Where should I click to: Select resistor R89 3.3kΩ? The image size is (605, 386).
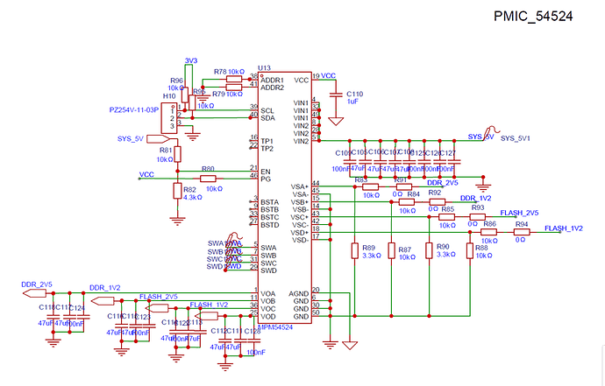click(x=355, y=252)
